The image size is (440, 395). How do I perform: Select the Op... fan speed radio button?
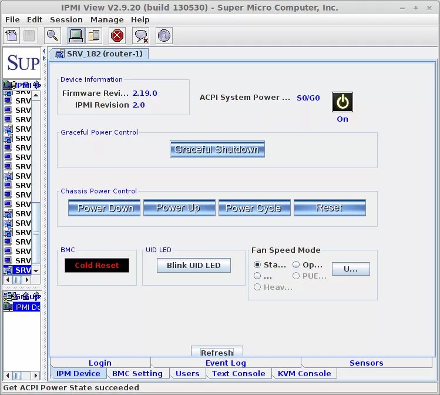click(x=296, y=265)
